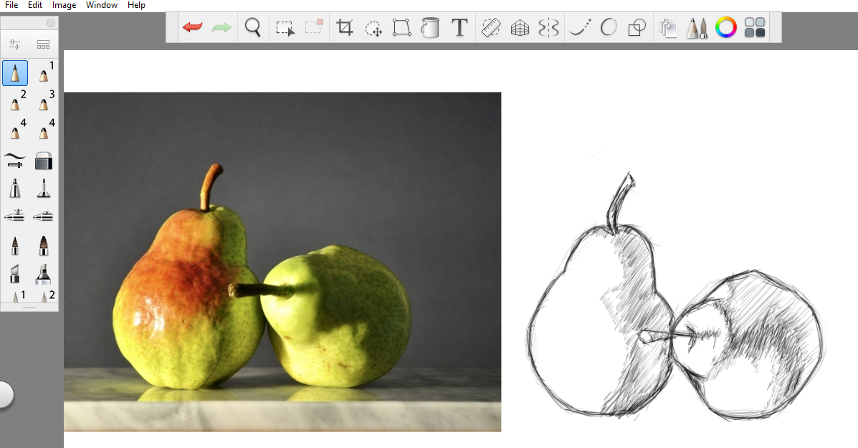Pick the Flood Fill paint bucket

430,27
